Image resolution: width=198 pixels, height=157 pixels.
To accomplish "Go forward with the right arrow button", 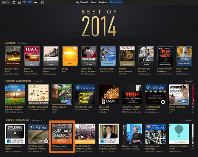I will 8,2.
